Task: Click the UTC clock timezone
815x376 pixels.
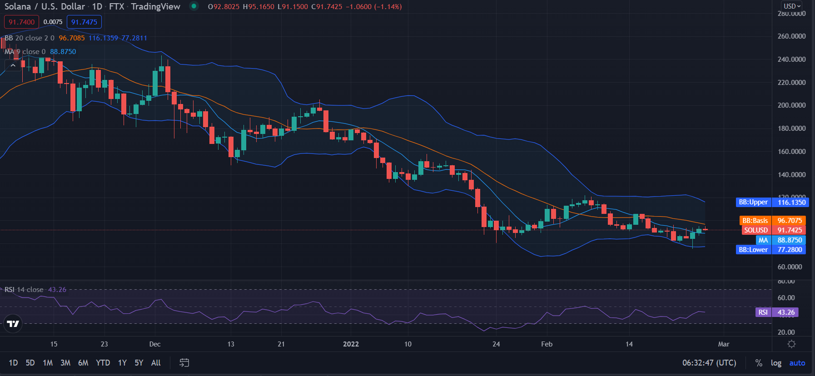Action: pos(709,363)
